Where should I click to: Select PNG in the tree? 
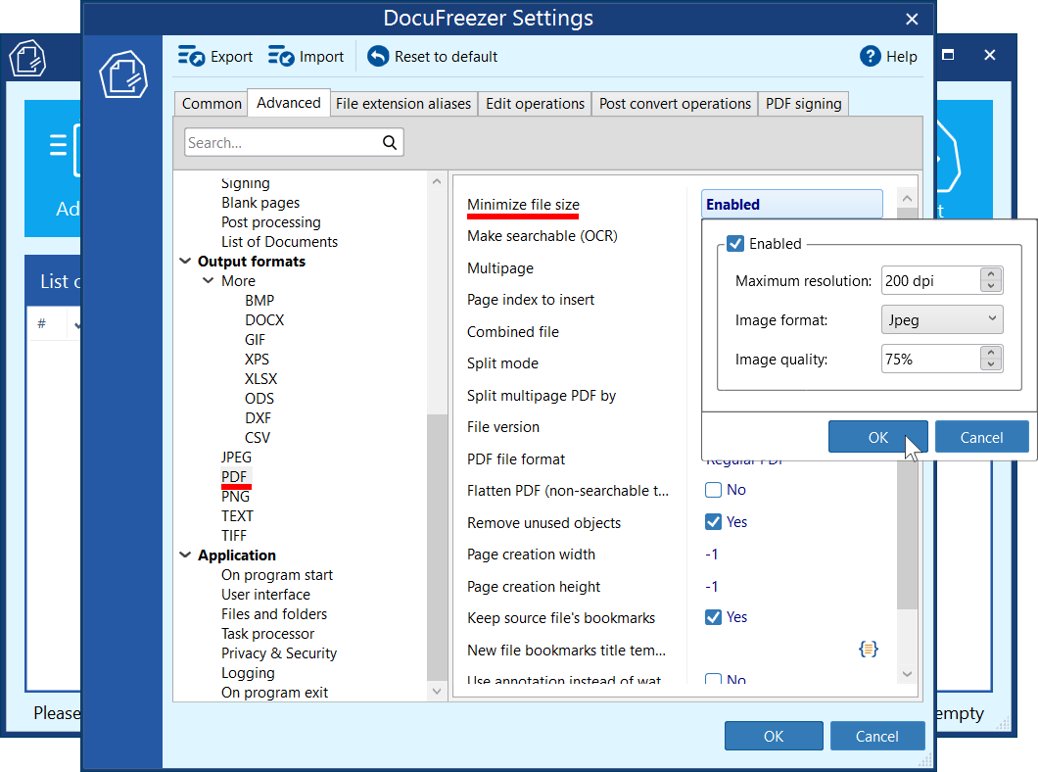[235, 497]
